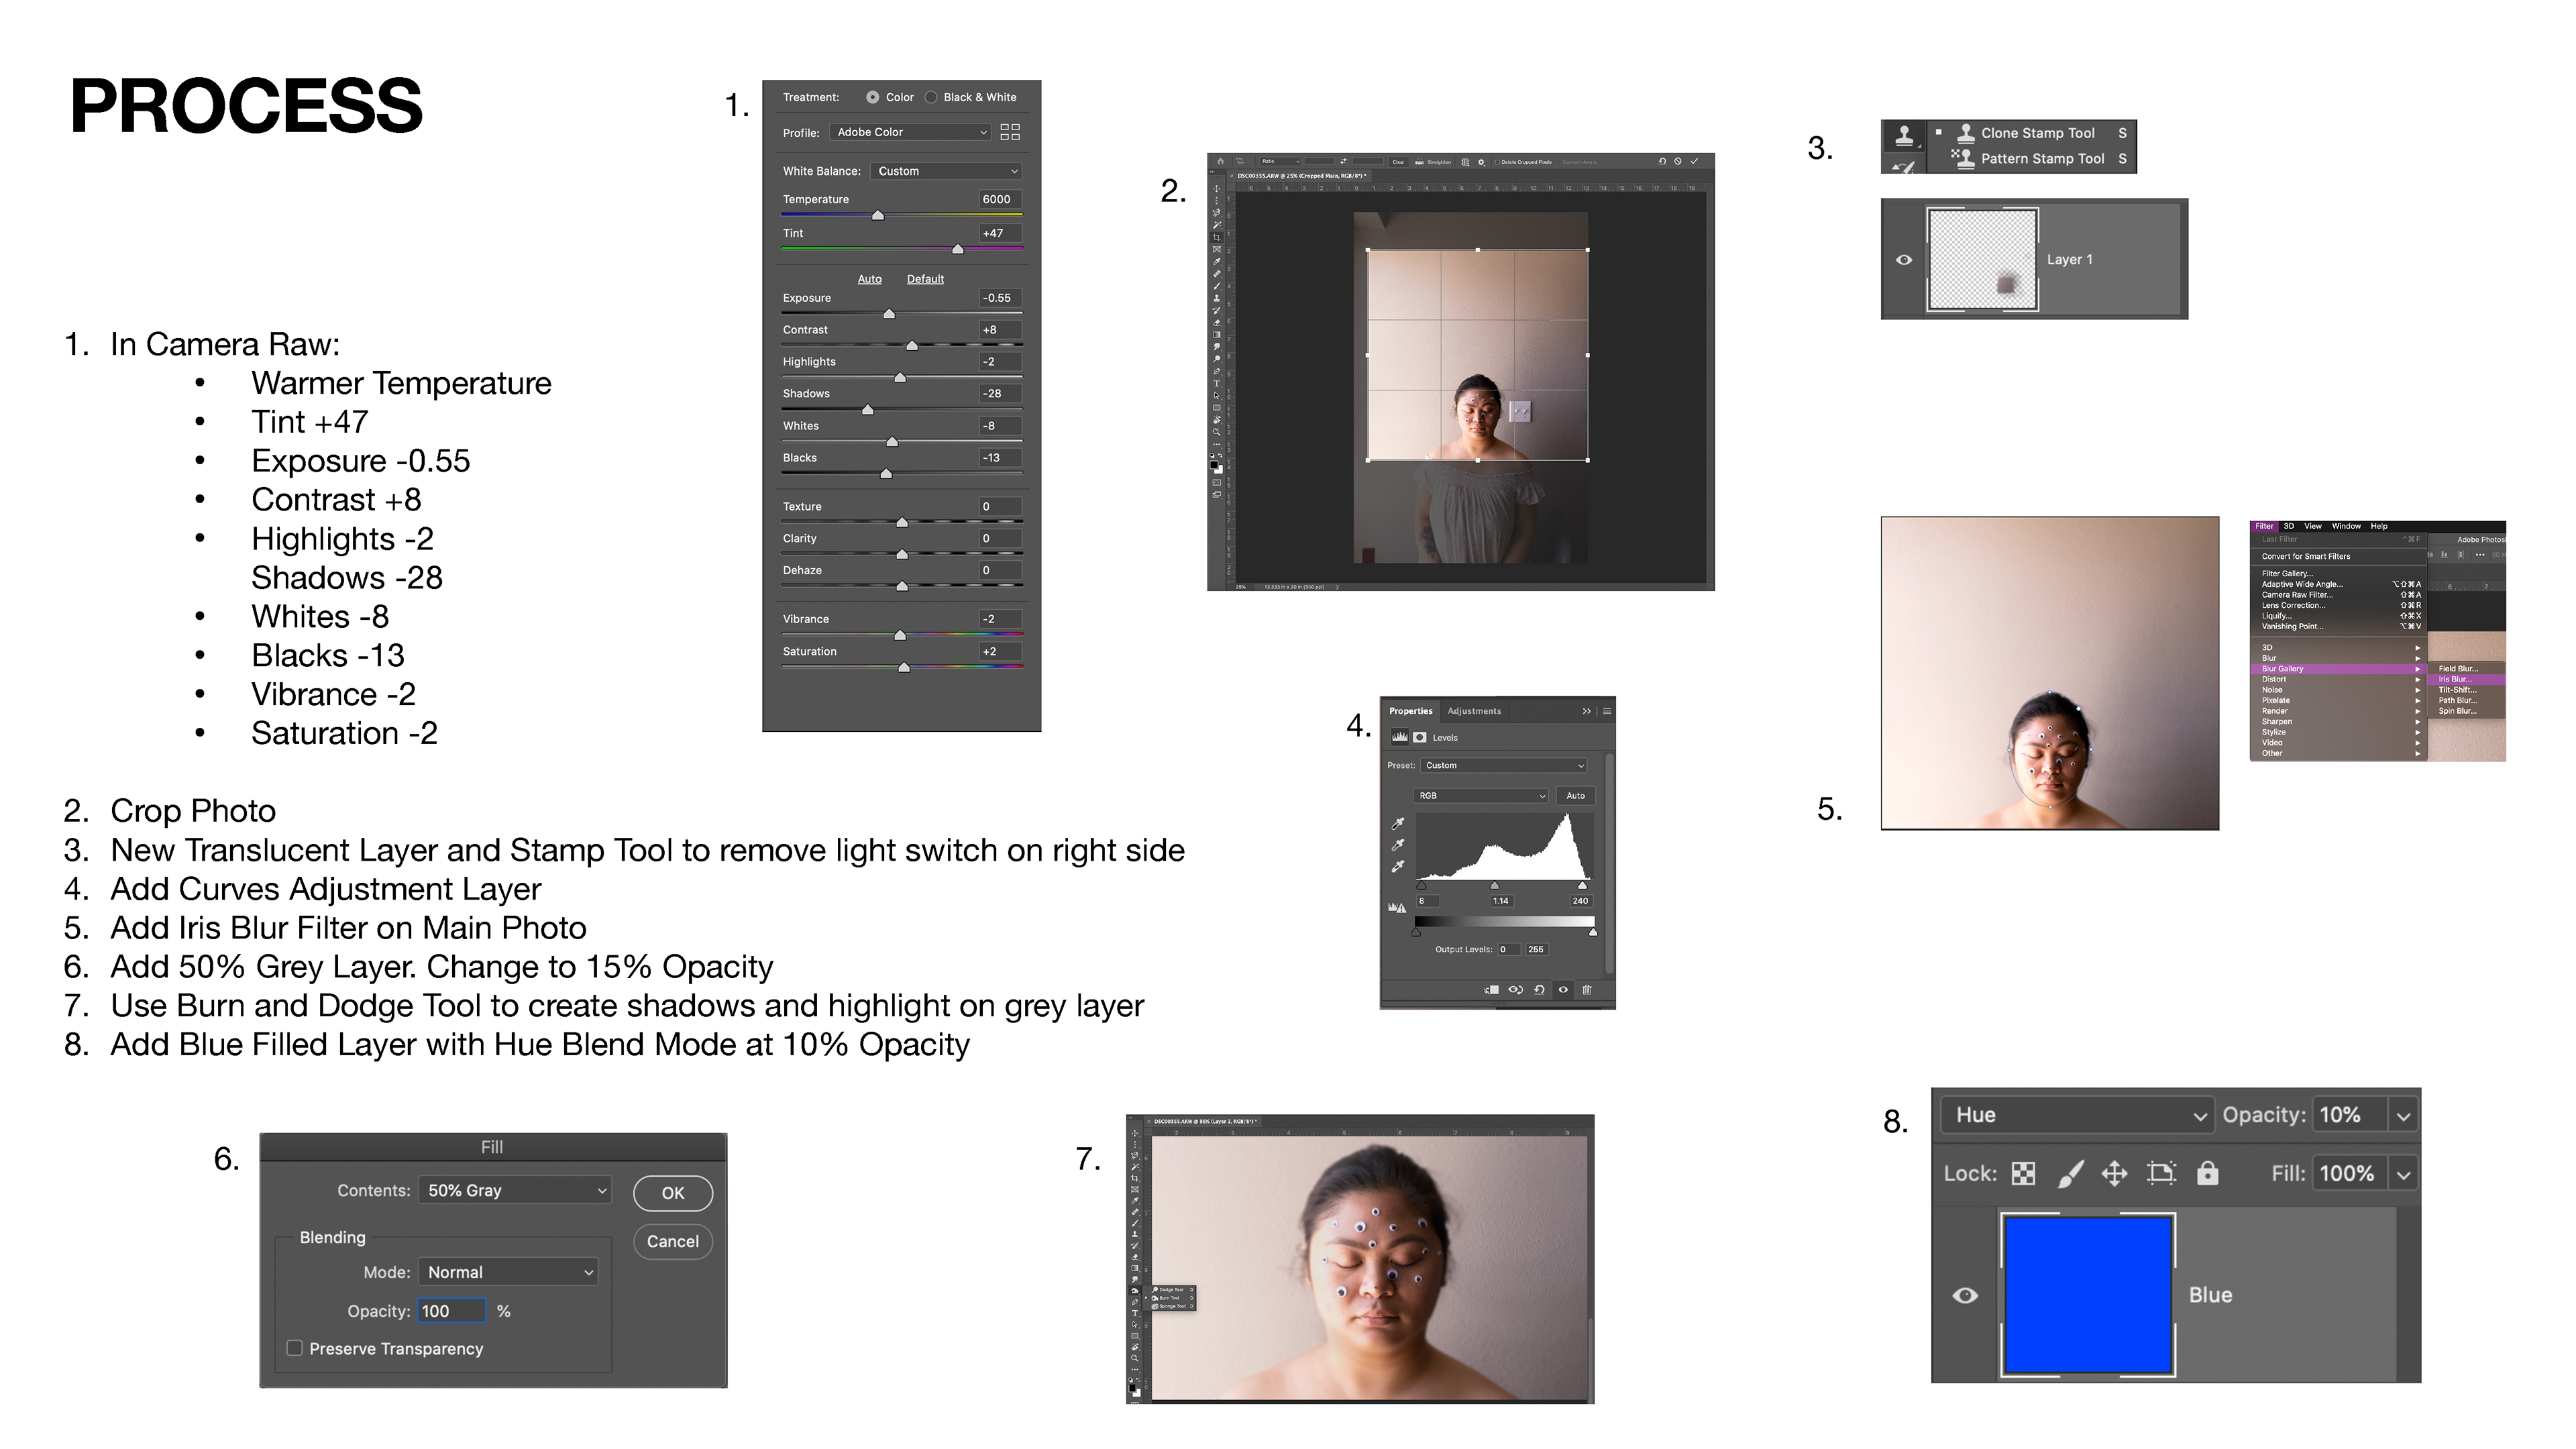Click the reset adjustment defaults icon
The image size is (2576, 1449).
tap(1539, 990)
